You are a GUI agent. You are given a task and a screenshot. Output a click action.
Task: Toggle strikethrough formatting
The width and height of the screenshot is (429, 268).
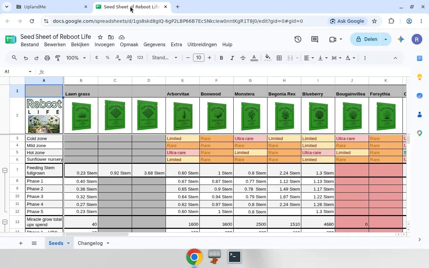[x=243, y=58]
